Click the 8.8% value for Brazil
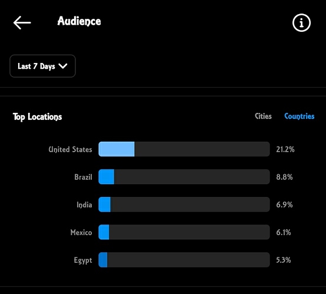Screen dimensions: 326x294 [x=284, y=177]
